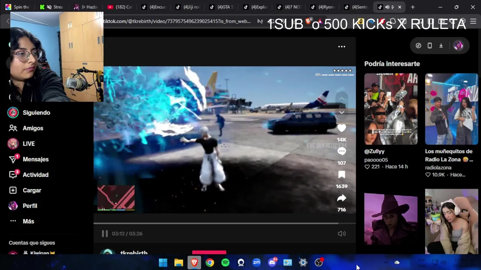Bookmark the video showing 1639 saves
Screen dimensions: 481x270
click(x=341, y=175)
